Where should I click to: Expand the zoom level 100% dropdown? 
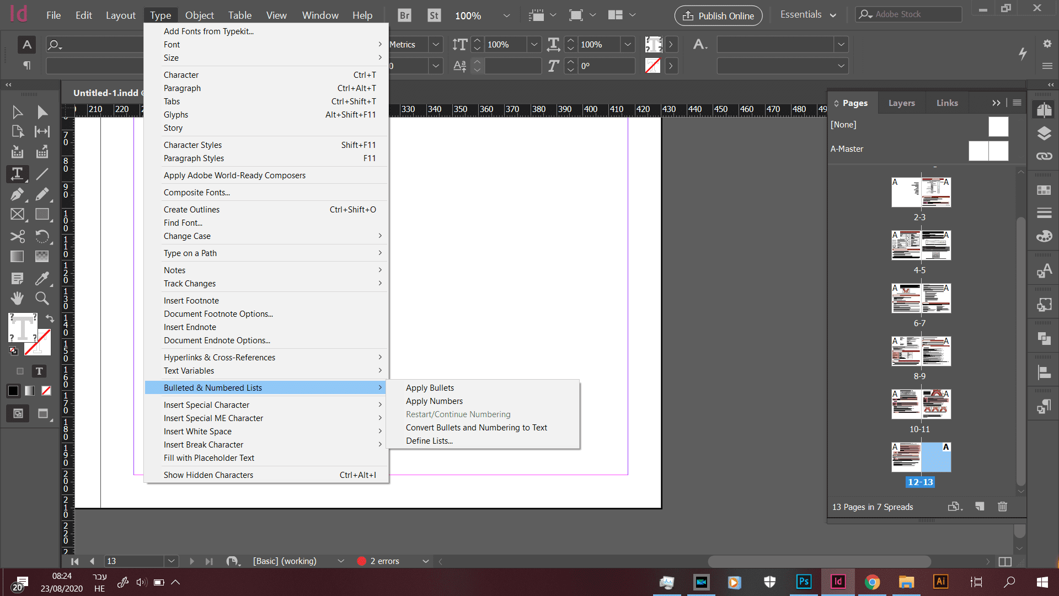pos(506,15)
